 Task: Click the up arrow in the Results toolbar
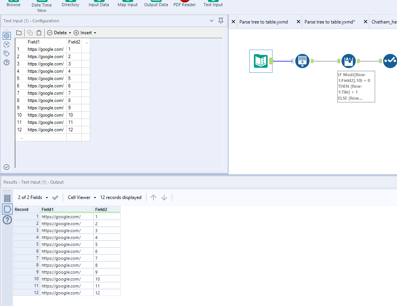click(x=153, y=197)
